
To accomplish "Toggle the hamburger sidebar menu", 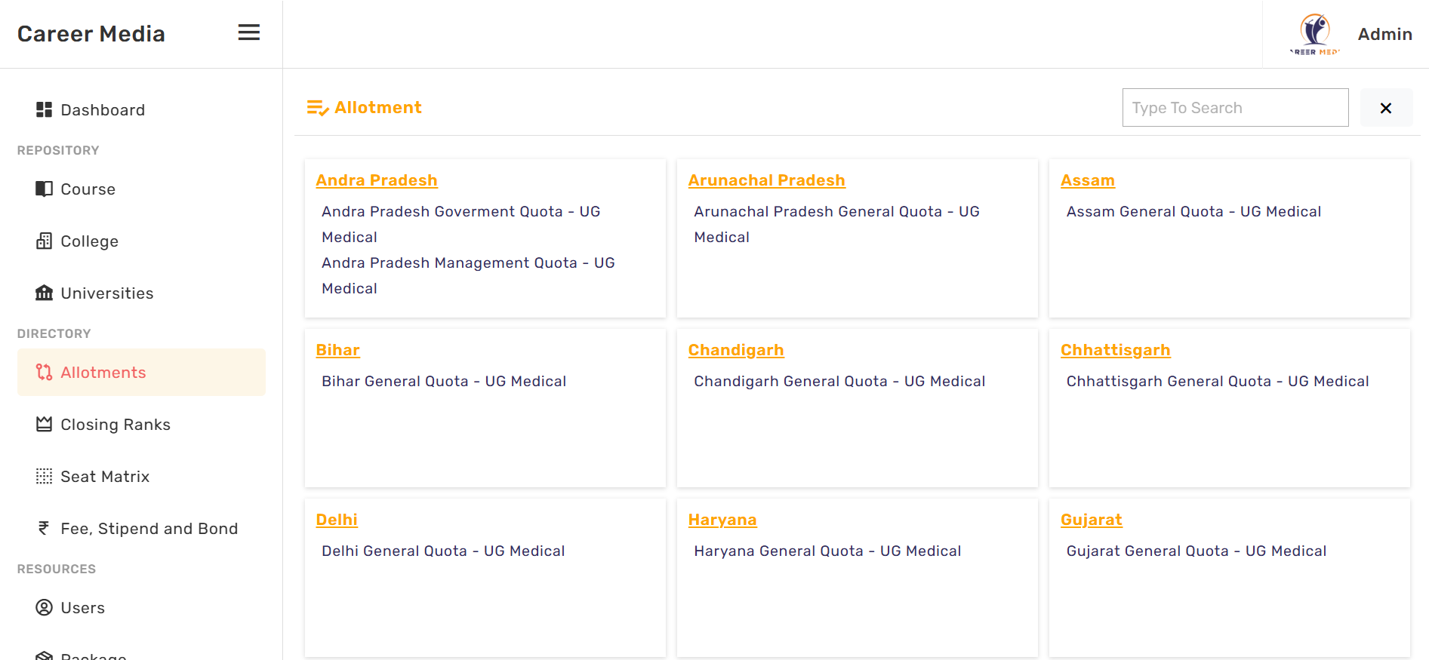I will (x=249, y=32).
